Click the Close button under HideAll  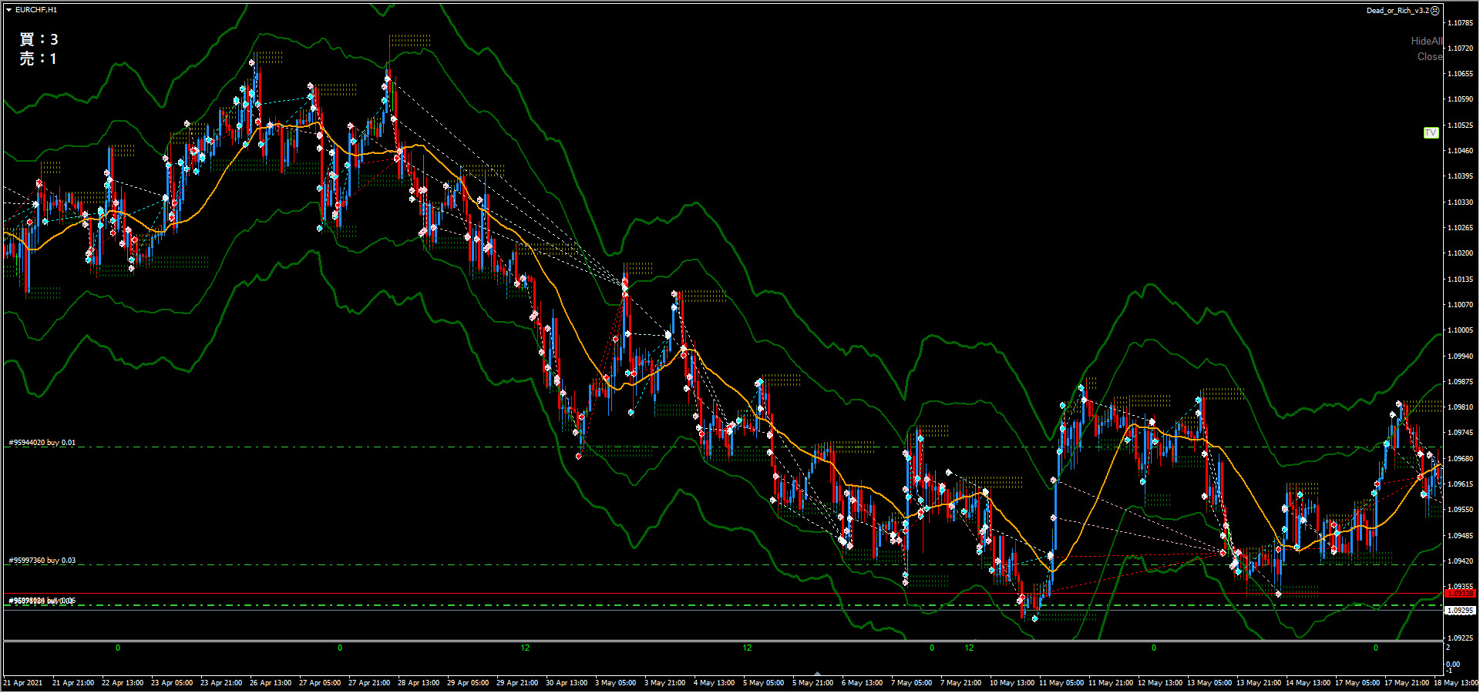click(x=1429, y=56)
